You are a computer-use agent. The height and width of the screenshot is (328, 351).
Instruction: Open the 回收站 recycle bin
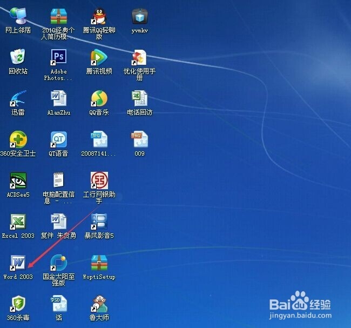click(18, 57)
